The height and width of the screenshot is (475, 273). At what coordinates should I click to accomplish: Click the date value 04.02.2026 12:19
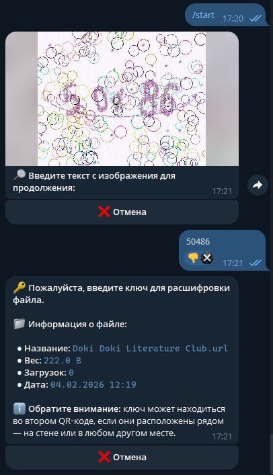point(93,385)
